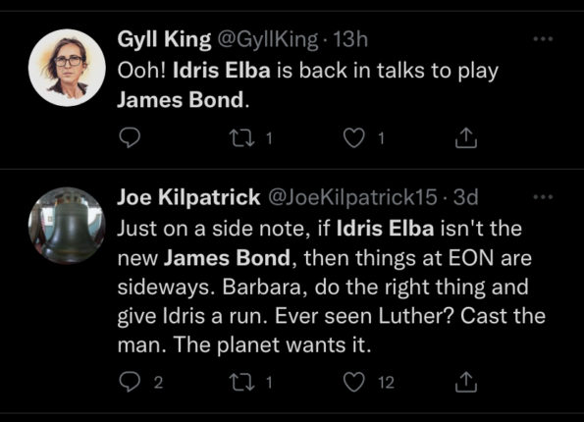Open the 13h timestamp of Gyll's tweet
The image size is (584, 422).
pyautogui.click(x=350, y=39)
